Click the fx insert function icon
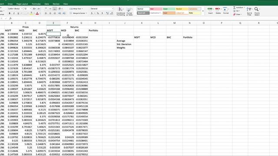Viewport: 278px width, 156px height. [10, 18]
